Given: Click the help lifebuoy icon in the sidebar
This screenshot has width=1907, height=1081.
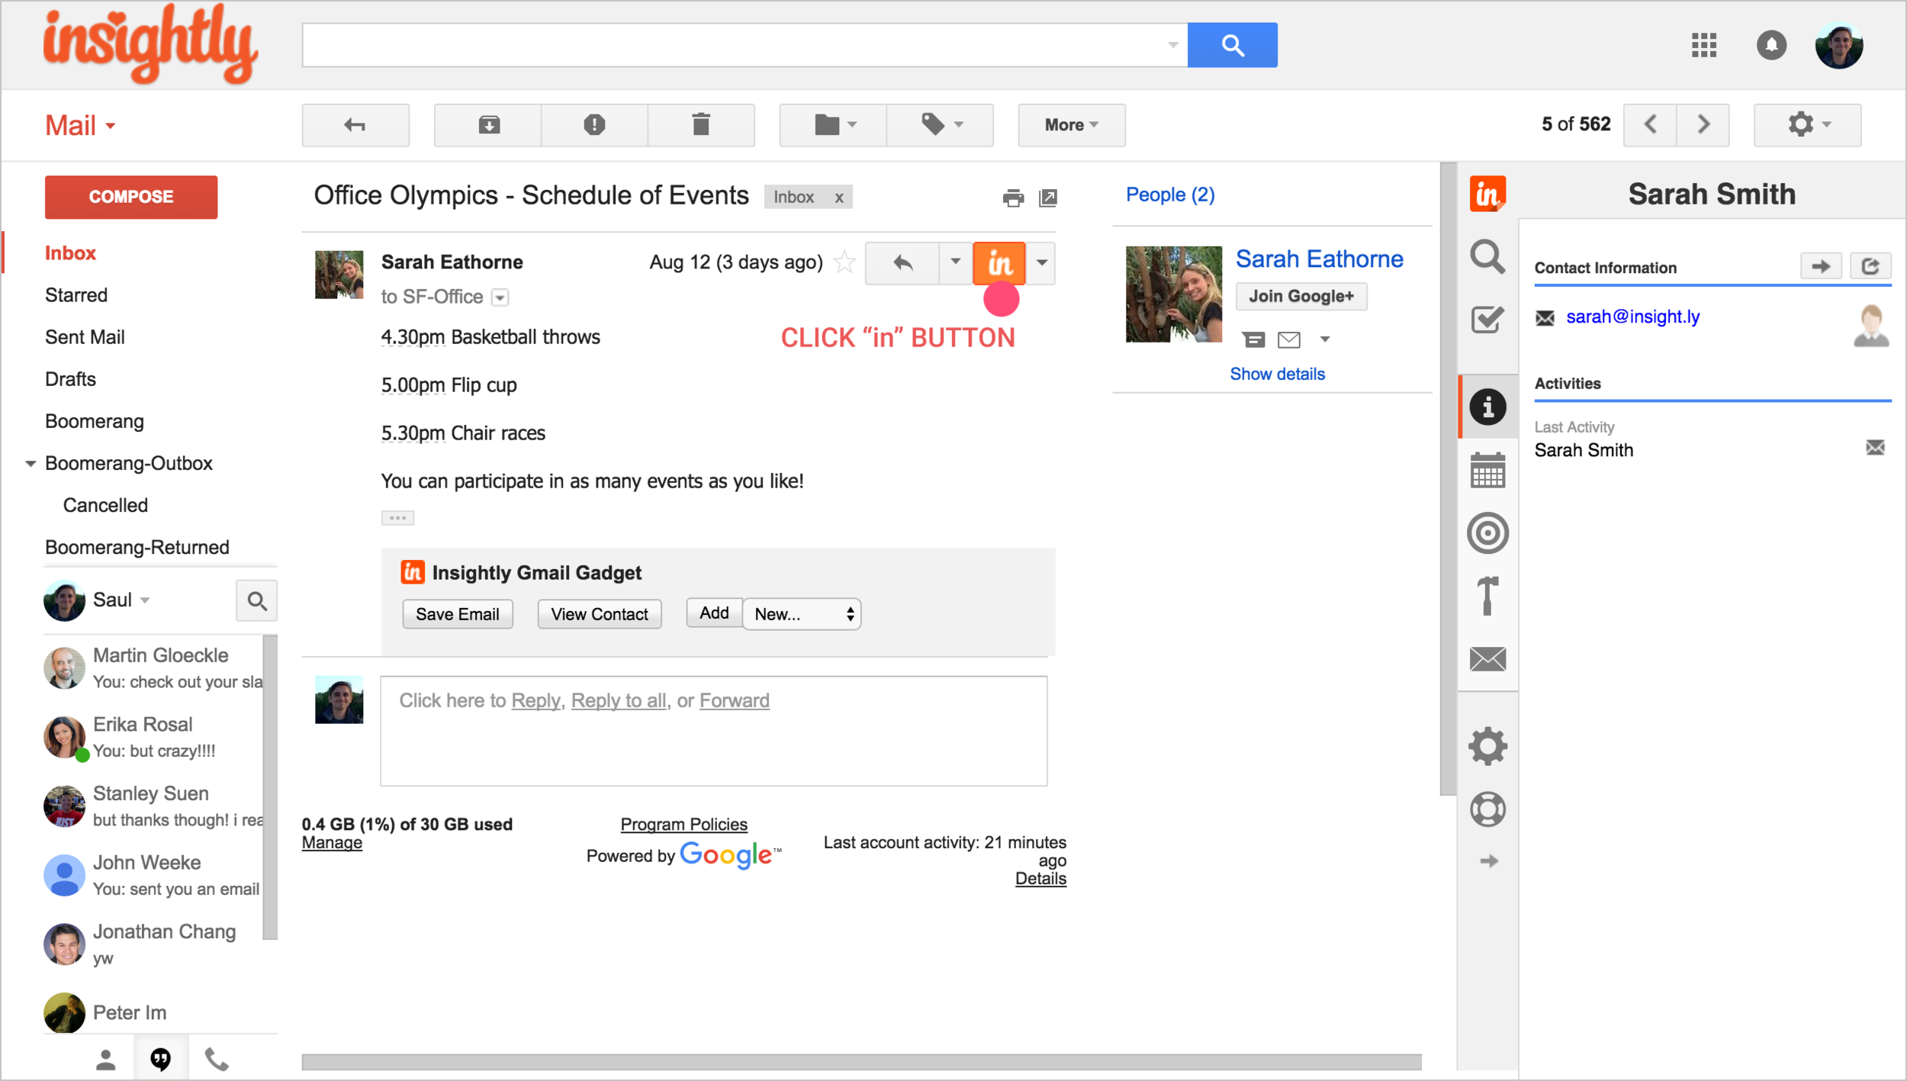Looking at the screenshot, I should point(1487,809).
